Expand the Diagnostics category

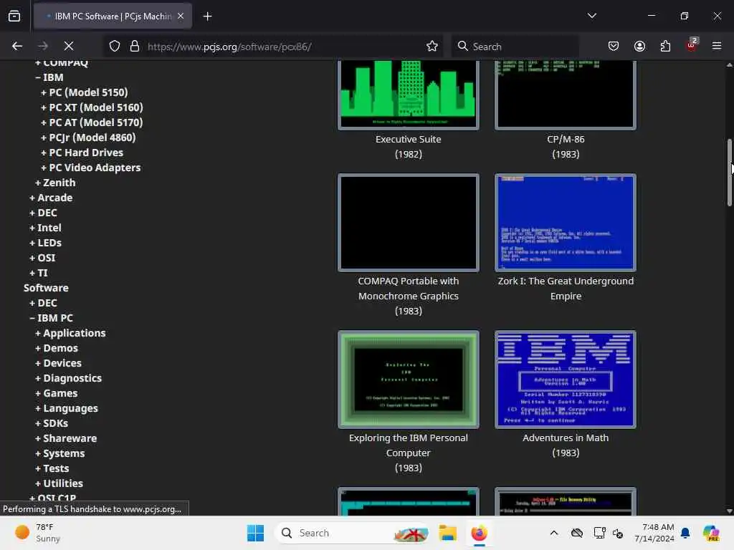pyautogui.click(x=68, y=377)
